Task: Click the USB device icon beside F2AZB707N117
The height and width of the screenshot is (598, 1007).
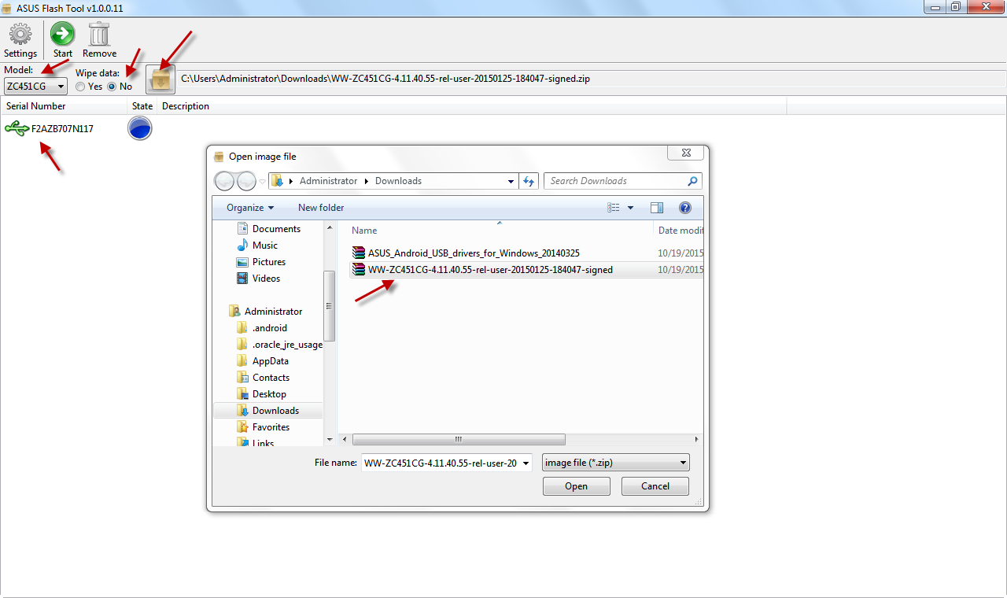Action: [x=17, y=128]
